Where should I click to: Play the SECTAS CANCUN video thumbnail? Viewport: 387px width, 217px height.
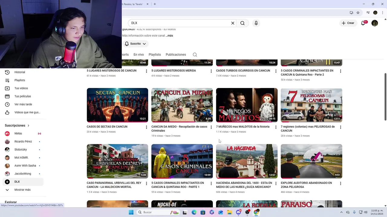tap(117, 105)
